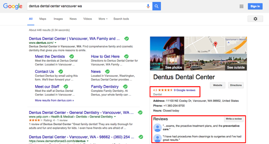Screen dimensions: 269x144
Task: Open the Meet our Staff sitelink
Action: (47, 86)
